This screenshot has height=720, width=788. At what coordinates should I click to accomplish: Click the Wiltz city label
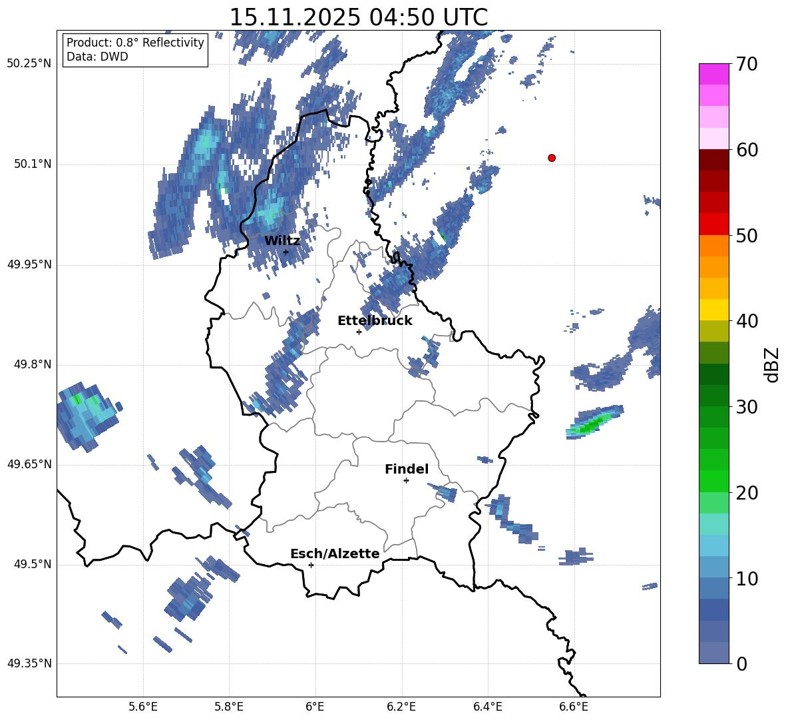click(282, 241)
